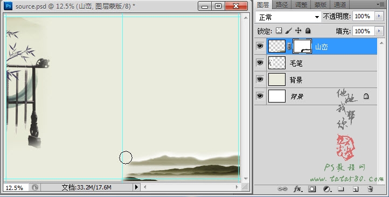Expand the 不透明度 opacity slider arrow

click(379, 16)
